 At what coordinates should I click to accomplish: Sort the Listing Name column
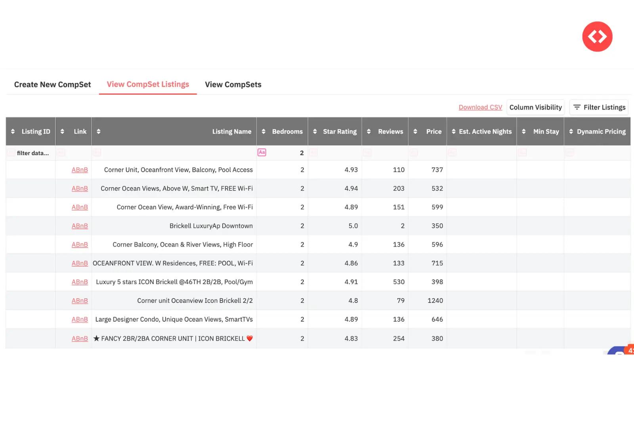(x=99, y=131)
